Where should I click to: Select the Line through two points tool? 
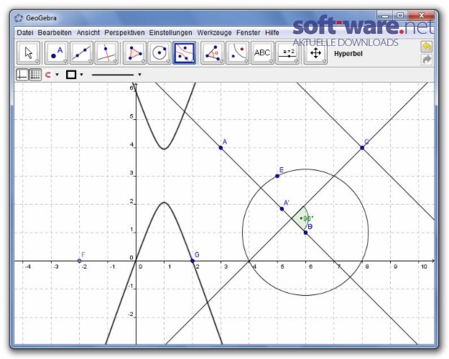point(81,53)
